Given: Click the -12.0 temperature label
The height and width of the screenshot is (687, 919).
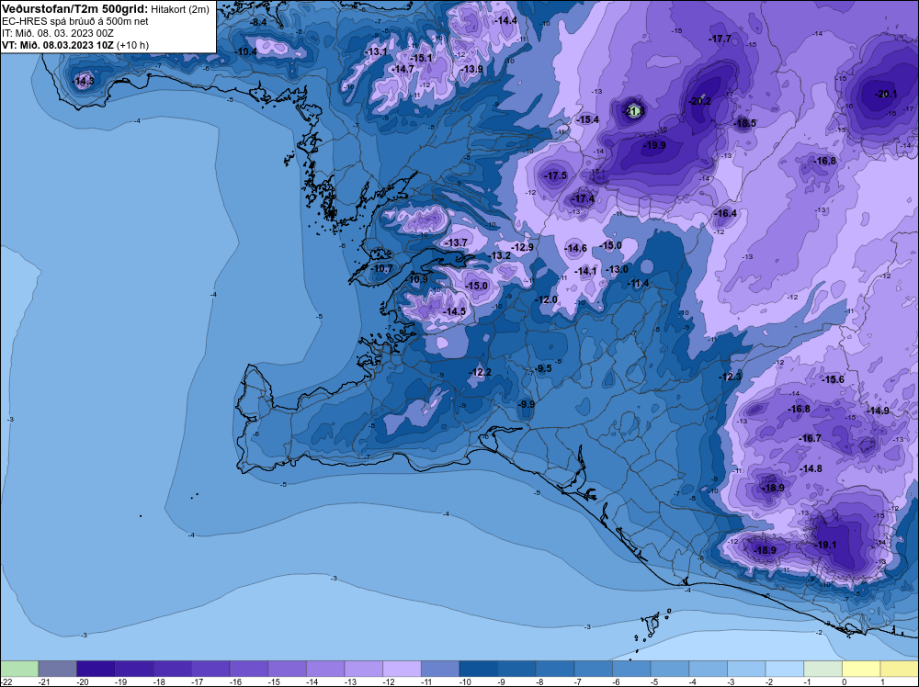Looking at the screenshot, I should point(546,299).
